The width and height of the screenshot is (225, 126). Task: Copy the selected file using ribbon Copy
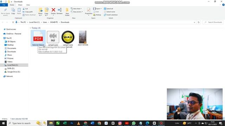click(13, 11)
